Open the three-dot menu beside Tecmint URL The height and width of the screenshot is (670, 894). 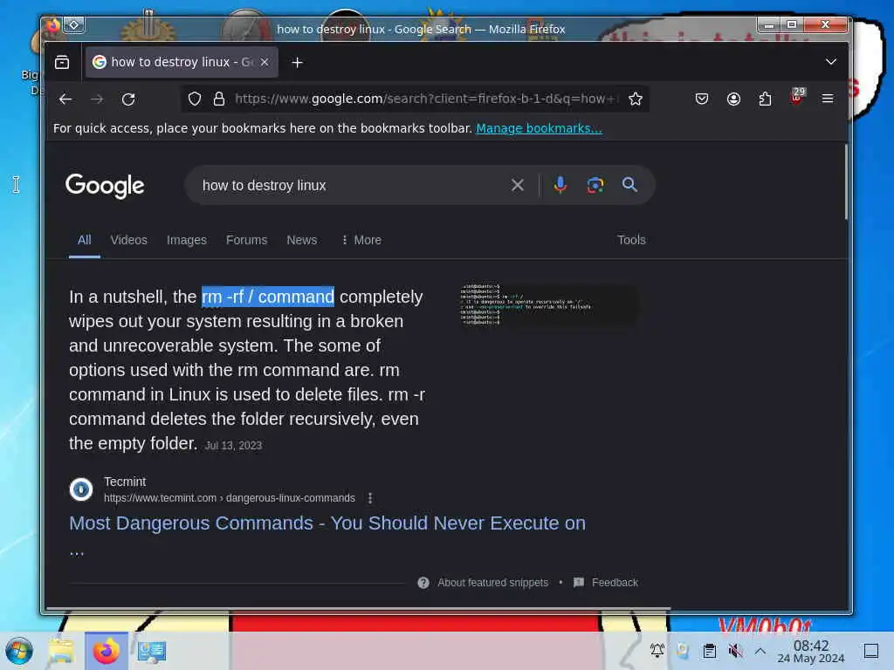click(370, 498)
